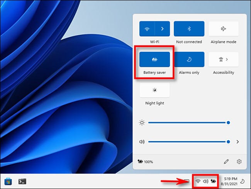Toggle the Bluetooth Not connected button
This screenshot has height=189, width=251.
(189, 29)
